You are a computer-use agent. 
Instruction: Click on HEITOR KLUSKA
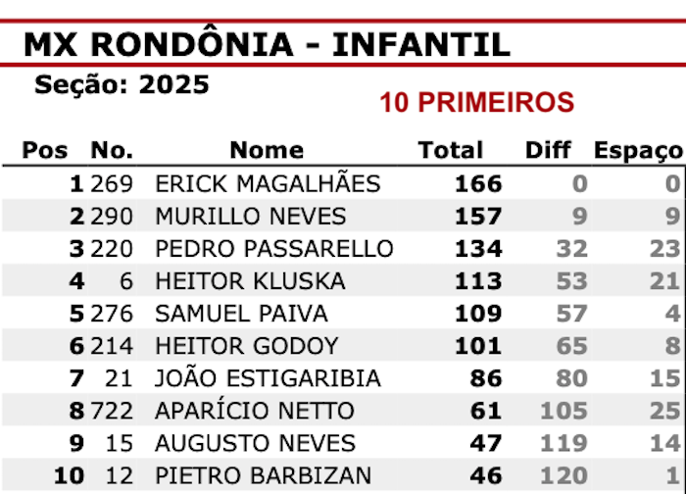[250, 281]
